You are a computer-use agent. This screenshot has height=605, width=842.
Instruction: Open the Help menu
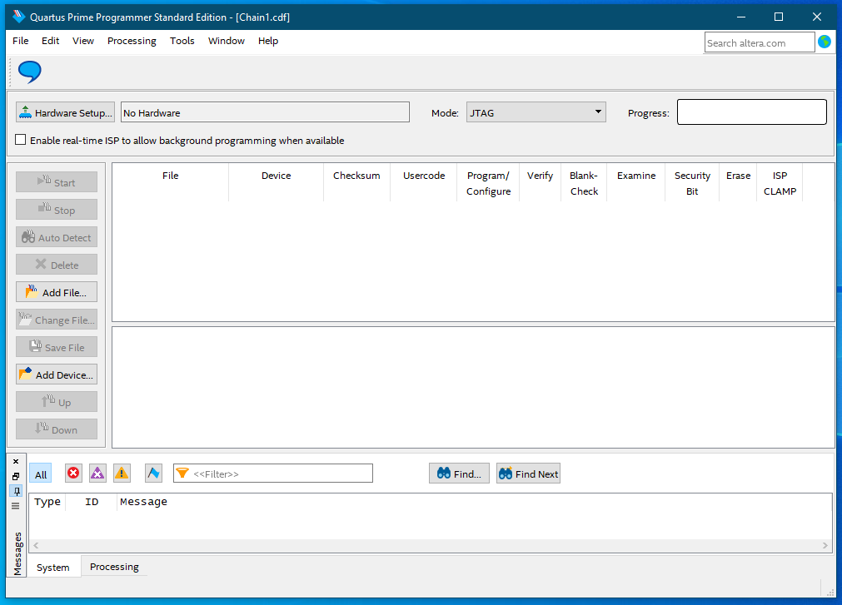(x=268, y=41)
